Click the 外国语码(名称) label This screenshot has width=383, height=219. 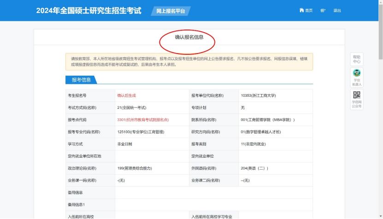(x=204, y=168)
